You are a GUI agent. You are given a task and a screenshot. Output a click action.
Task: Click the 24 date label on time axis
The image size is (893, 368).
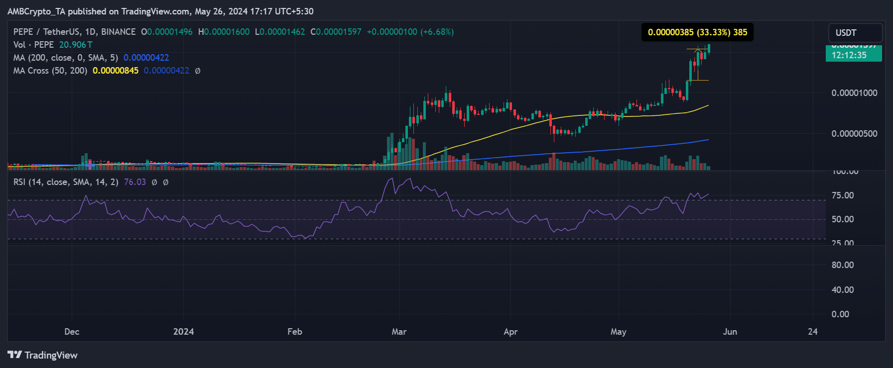[x=813, y=332]
